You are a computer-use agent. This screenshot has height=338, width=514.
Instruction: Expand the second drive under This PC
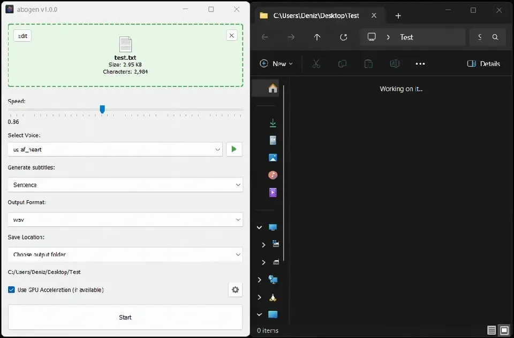263,262
